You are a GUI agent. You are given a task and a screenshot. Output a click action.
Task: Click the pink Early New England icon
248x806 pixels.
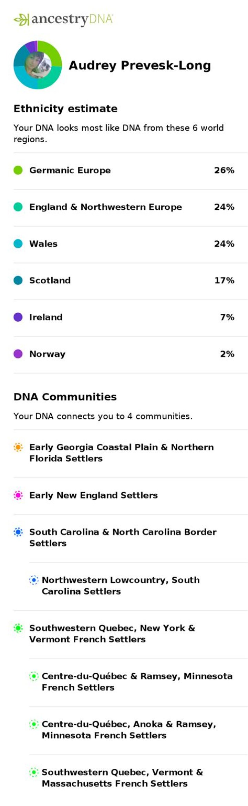point(18,495)
